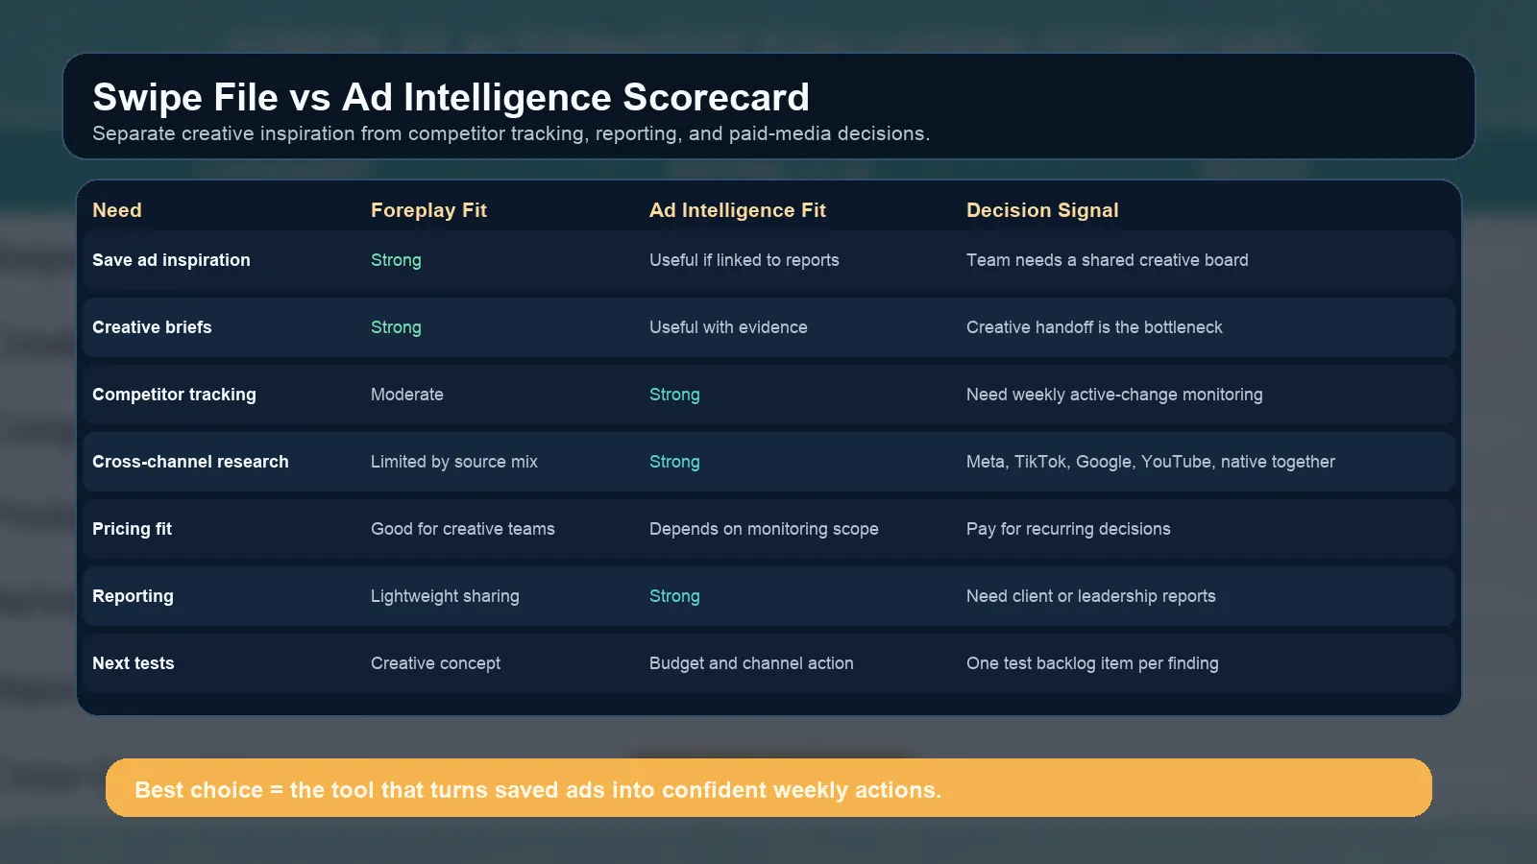Select the Reporting row label
Image resolution: width=1537 pixels, height=864 pixels.
pos(133,596)
